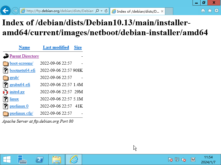Close the Internet Explorer window
Screen dimensions: 221x165
[214, 3]
